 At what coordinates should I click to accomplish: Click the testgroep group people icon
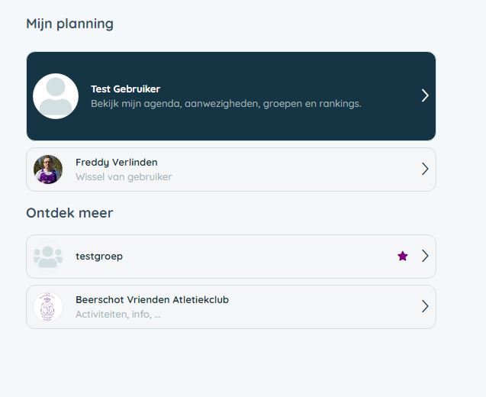pos(48,257)
